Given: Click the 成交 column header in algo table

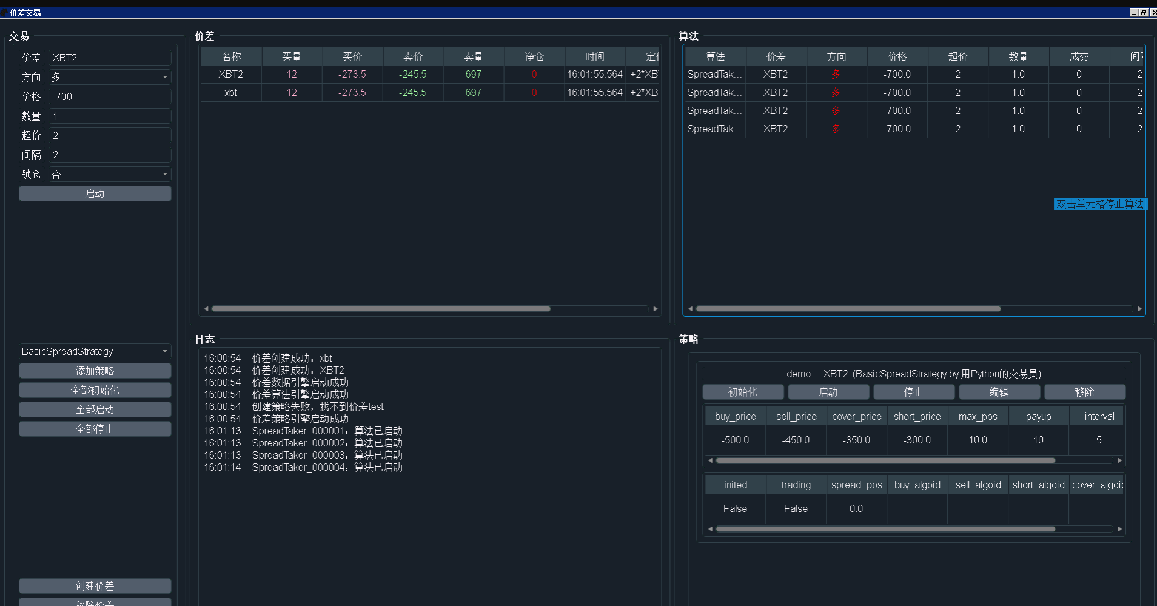Looking at the screenshot, I should click(1079, 56).
